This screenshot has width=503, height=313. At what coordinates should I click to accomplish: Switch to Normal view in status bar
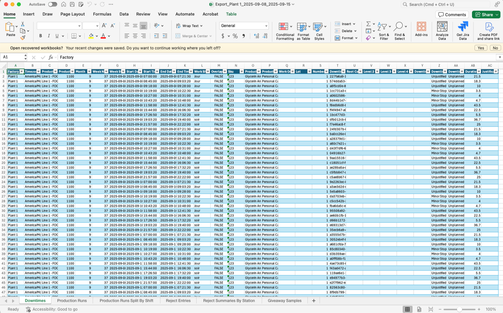tap(407, 309)
